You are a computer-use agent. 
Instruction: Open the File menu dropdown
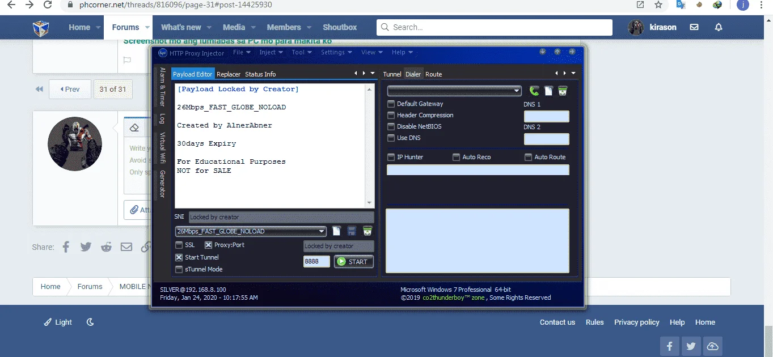pyautogui.click(x=241, y=52)
